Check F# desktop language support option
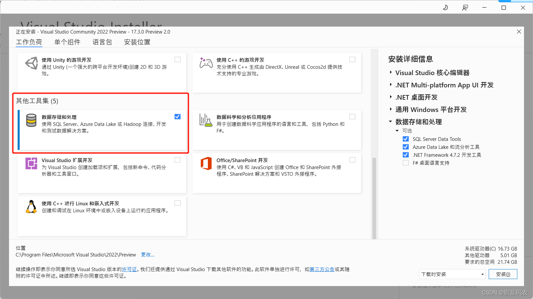The width and height of the screenshot is (533, 299). [x=406, y=163]
